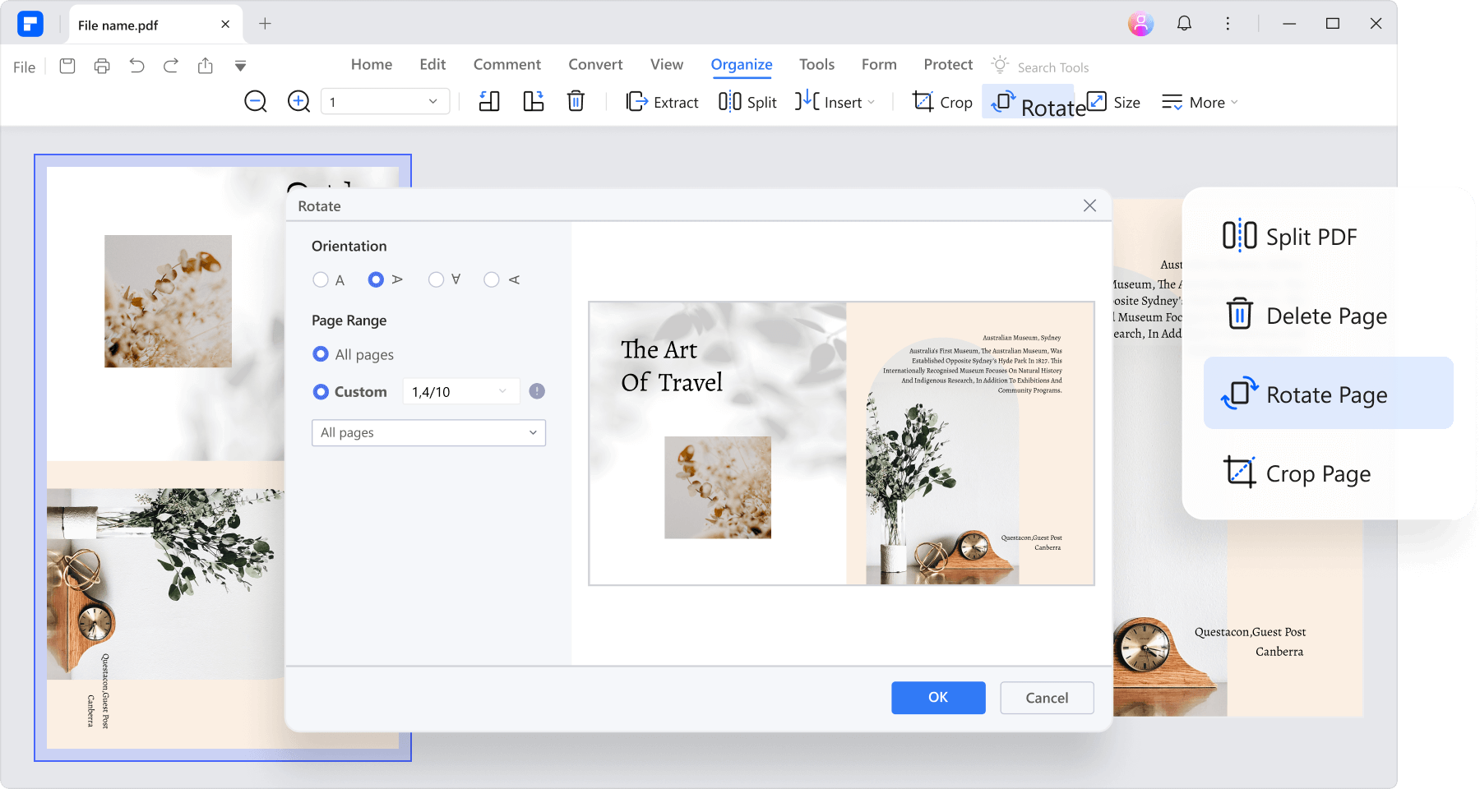This screenshot has height=789, width=1480.
Task: Choose Crop Page in floating menu
Action: coord(1297,473)
